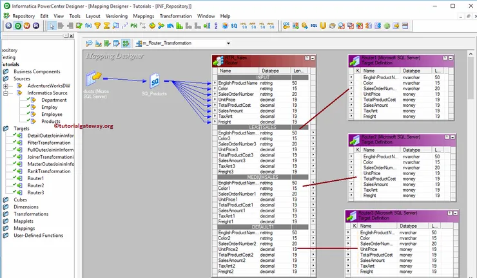Select SalesAmount port in INPUT group

[230, 111]
